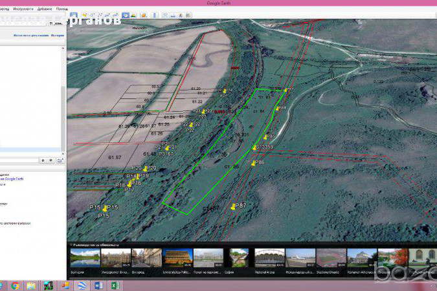Open the planets switcher icon
Image resolution: width=437 pixels, height=291 pixels.
tap(144, 15)
